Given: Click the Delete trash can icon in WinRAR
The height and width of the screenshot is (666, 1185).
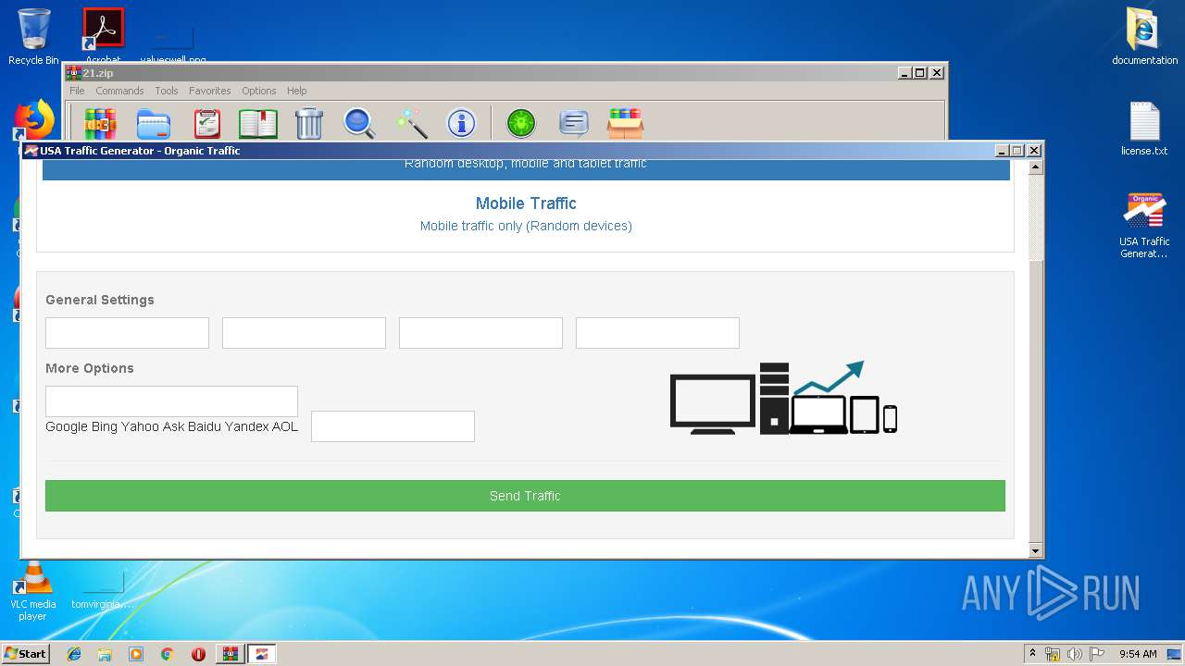Looking at the screenshot, I should tap(308, 122).
